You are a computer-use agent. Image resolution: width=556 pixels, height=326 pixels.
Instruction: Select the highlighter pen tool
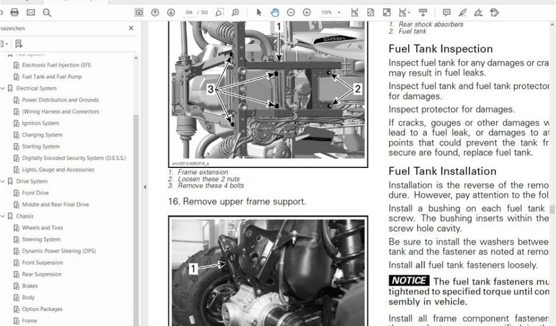click(x=462, y=12)
